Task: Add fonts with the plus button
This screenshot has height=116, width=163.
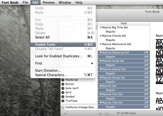Action: (100, 113)
